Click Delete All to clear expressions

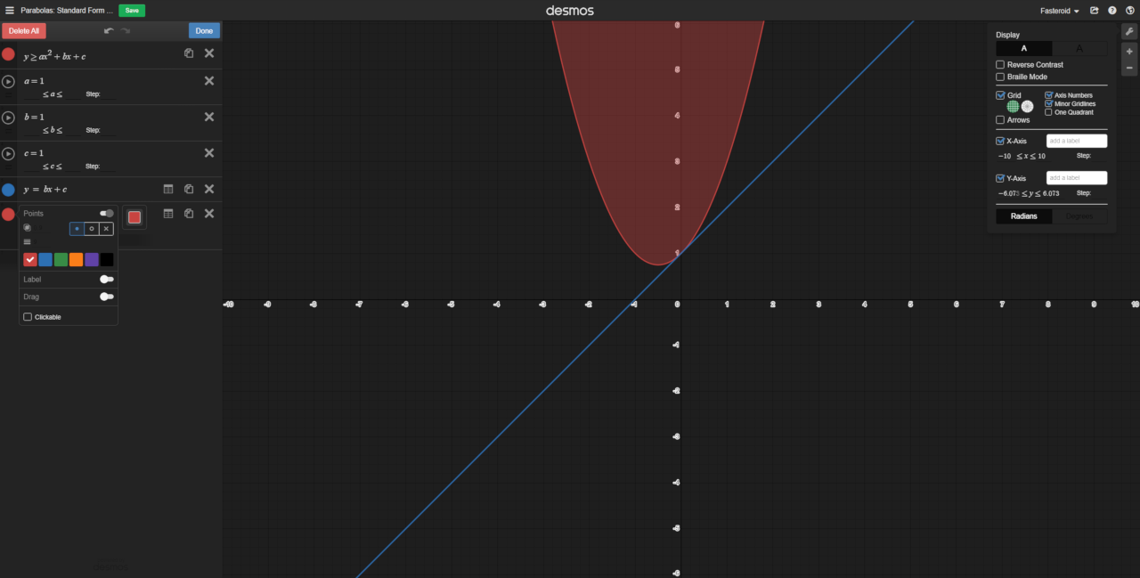point(24,30)
